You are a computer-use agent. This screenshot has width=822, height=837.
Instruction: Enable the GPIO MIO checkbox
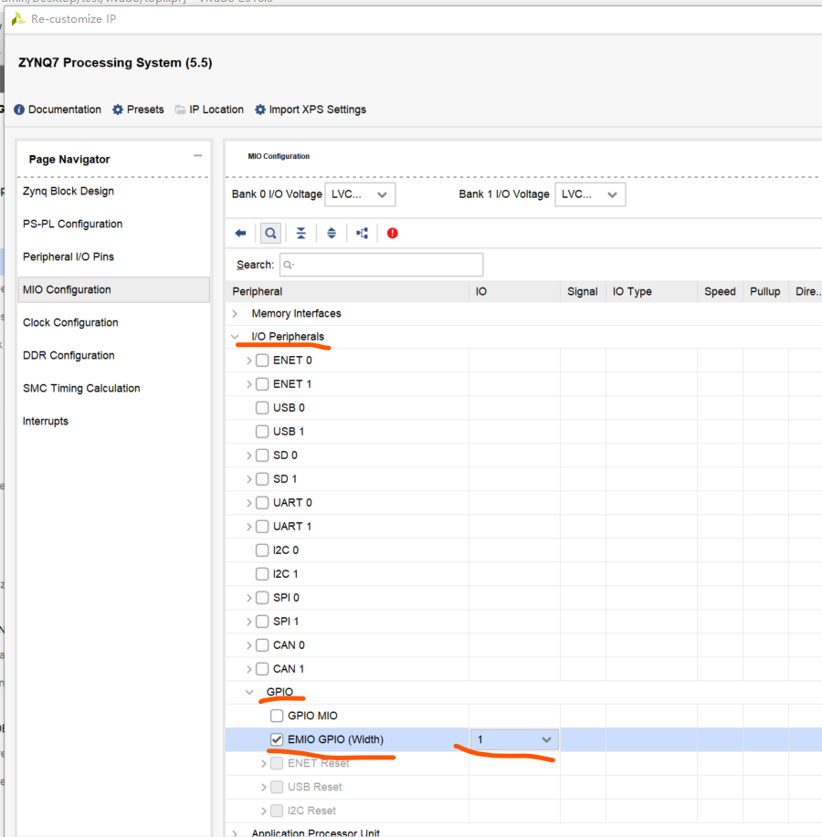tap(278, 716)
